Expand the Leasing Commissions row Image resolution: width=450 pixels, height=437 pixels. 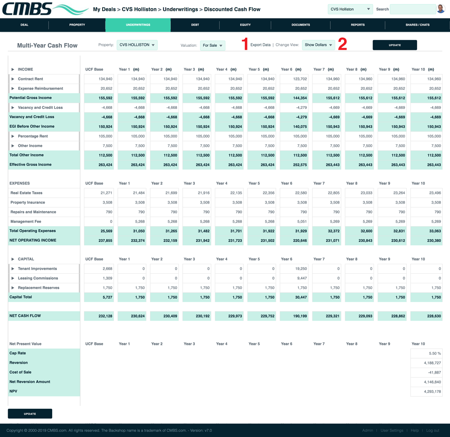[x=13, y=278]
